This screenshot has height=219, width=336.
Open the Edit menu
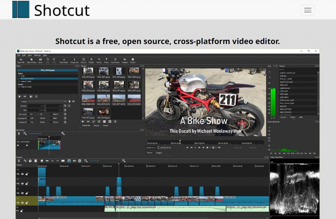click(24, 55)
